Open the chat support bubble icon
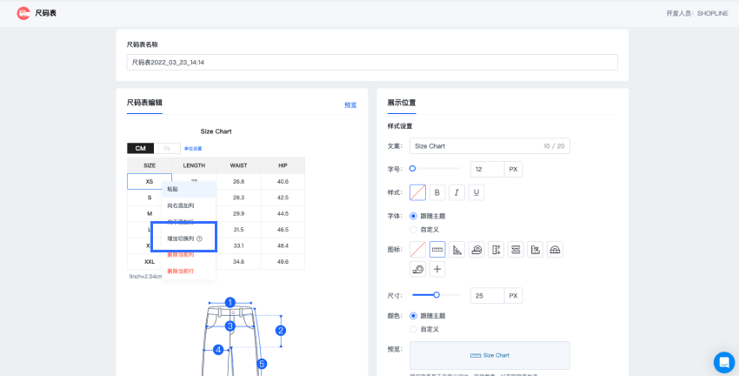This screenshot has width=739, height=376. pyautogui.click(x=723, y=362)
